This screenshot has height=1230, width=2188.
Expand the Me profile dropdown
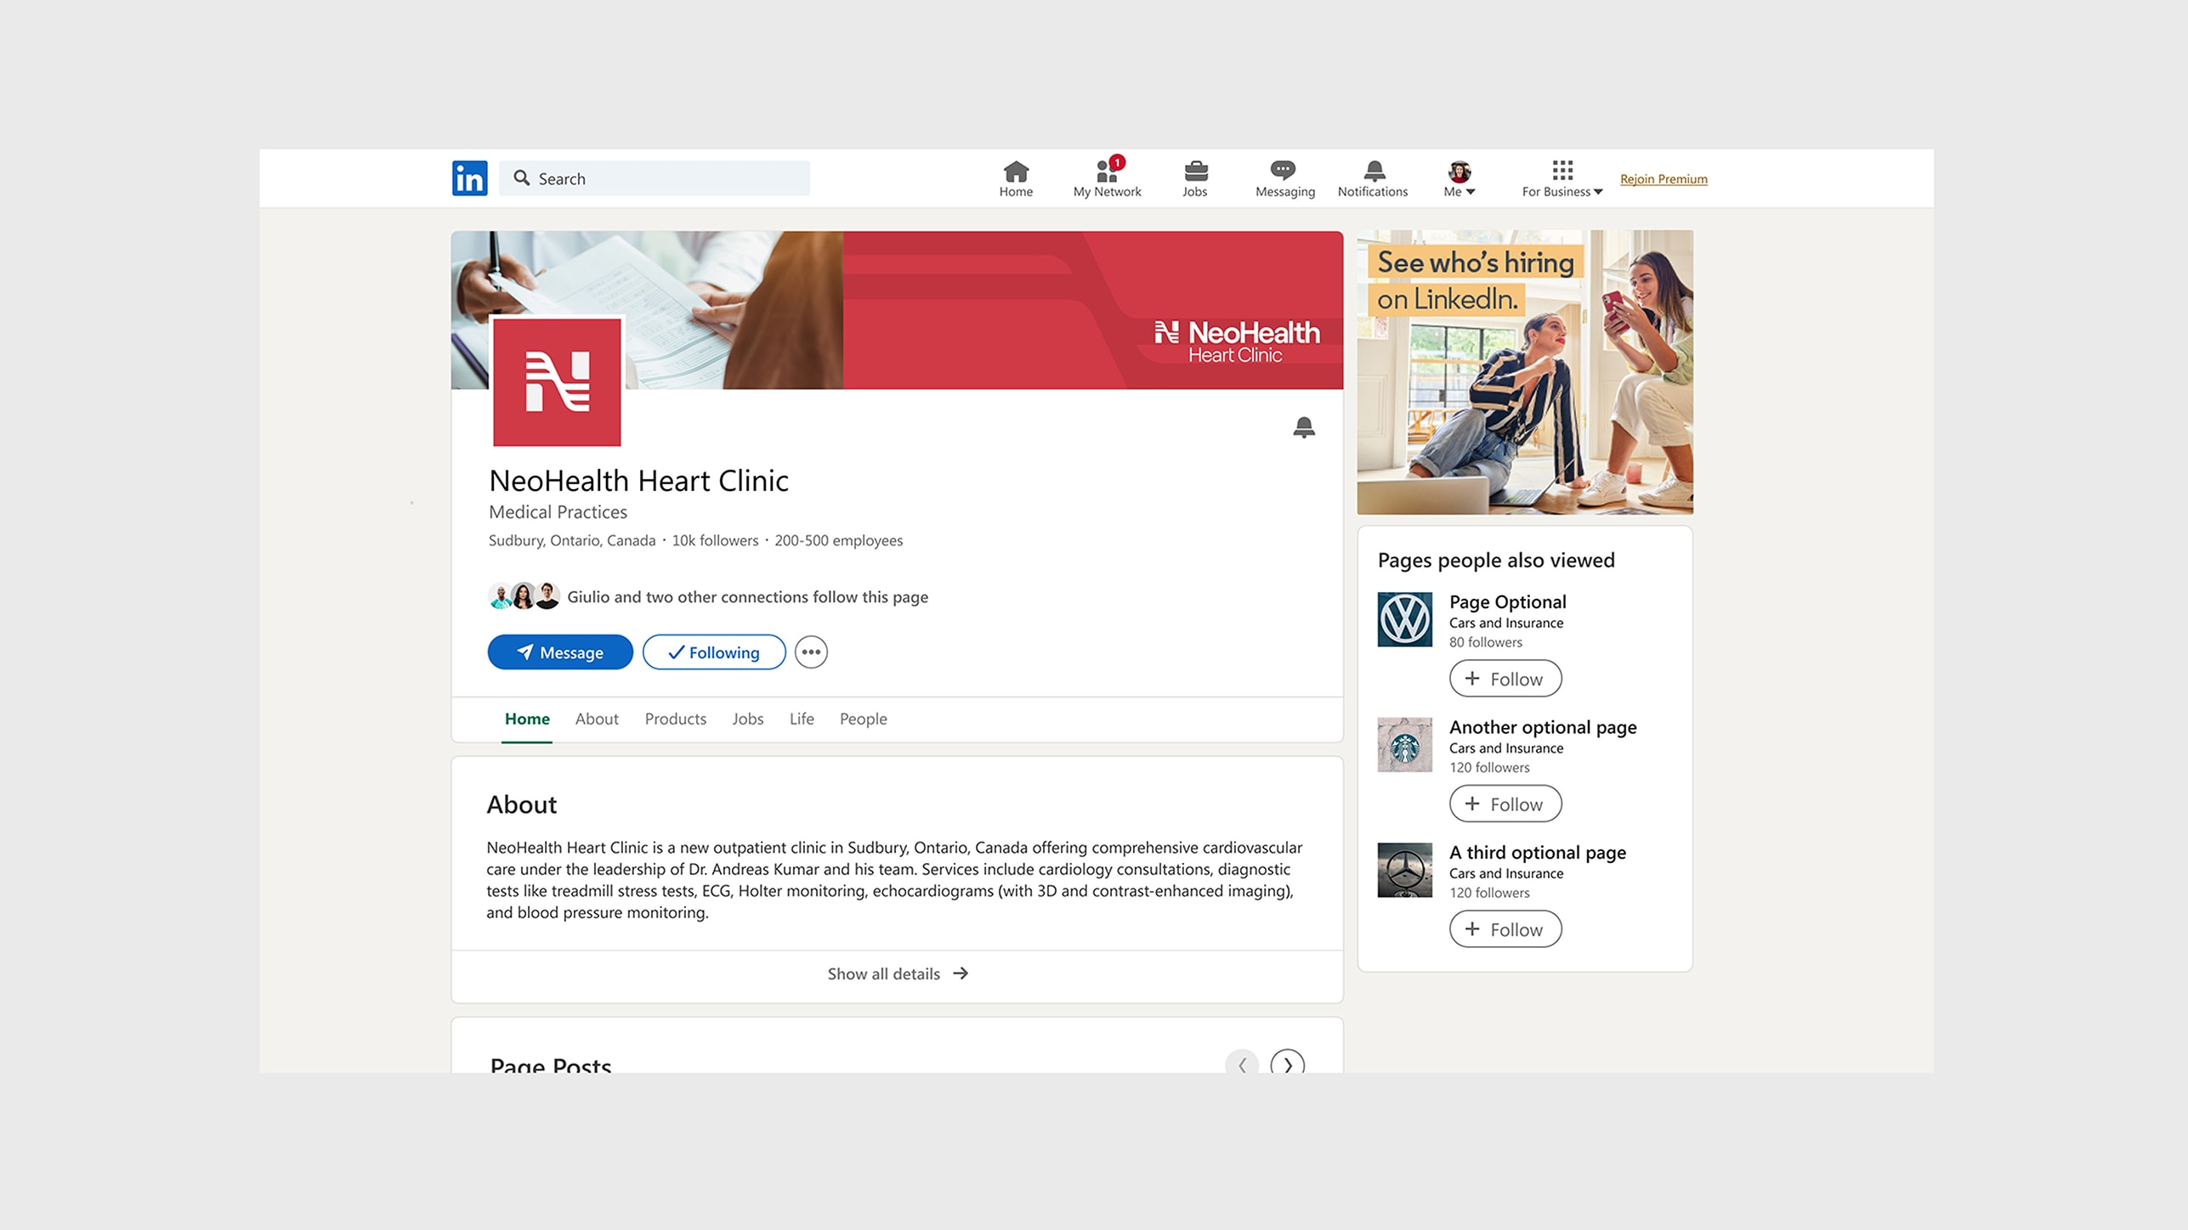[1459, 179]
